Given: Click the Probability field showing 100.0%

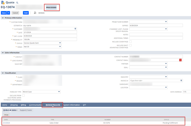Looking at the screenshot, I should (50, 39).
